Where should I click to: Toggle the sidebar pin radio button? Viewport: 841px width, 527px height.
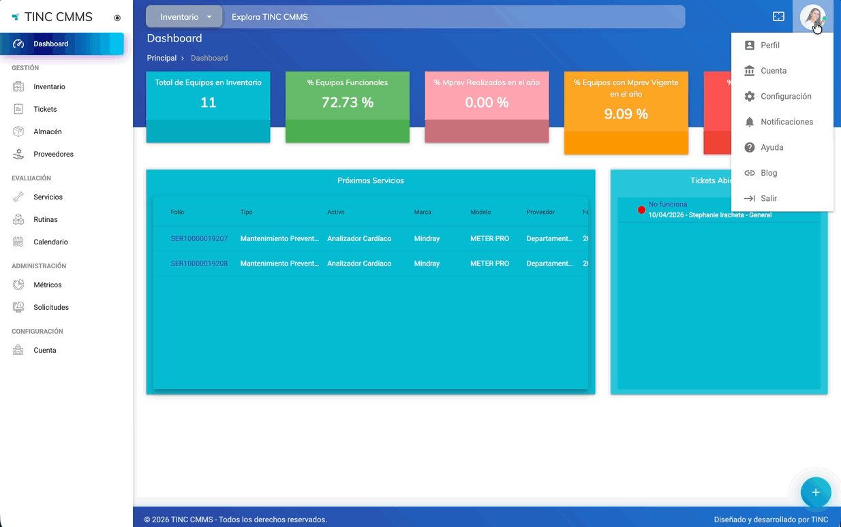pos(117,18)
